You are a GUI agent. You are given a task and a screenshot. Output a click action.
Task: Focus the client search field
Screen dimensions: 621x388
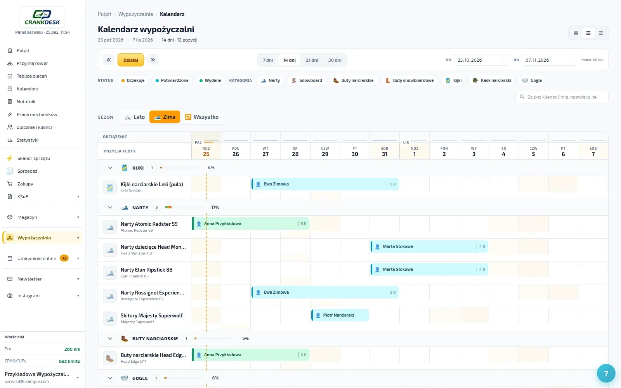(x=562, y=97)
